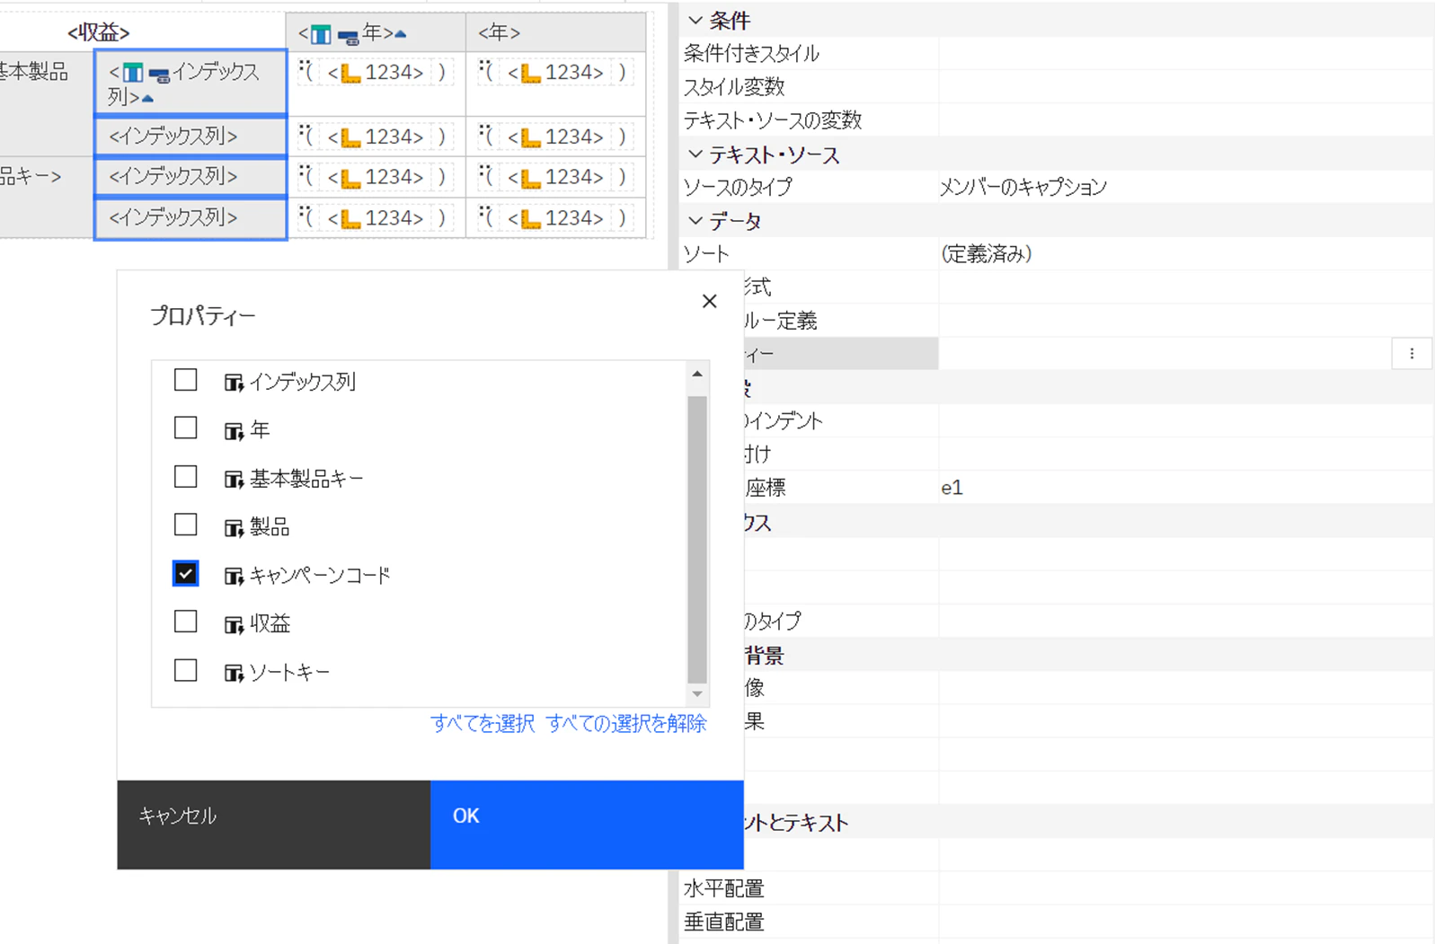This screenshot has width=1435, height=944.
Task: Click crosstab icon in 年 column header
Action: [321, 35]
